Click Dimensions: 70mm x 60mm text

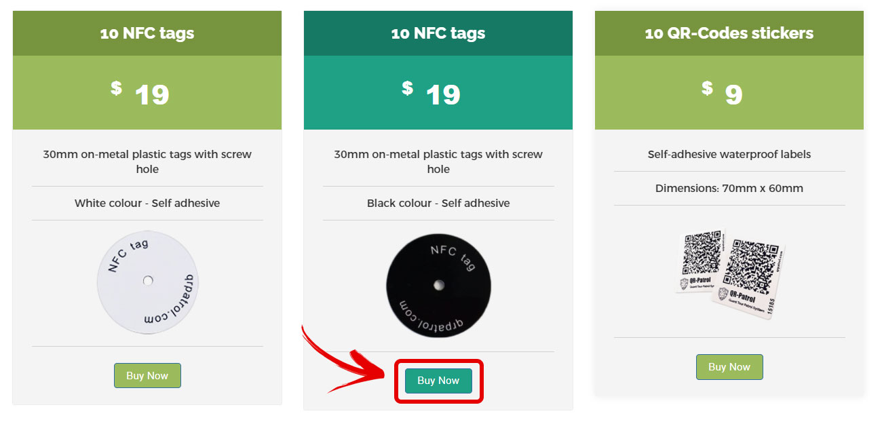coord(729,188)
